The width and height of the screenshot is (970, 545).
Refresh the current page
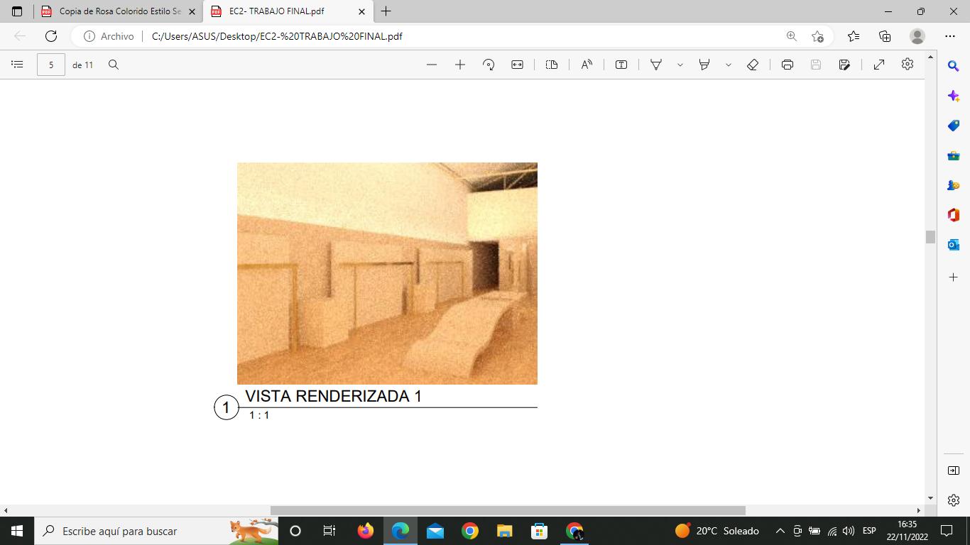(x=51, y=36)
